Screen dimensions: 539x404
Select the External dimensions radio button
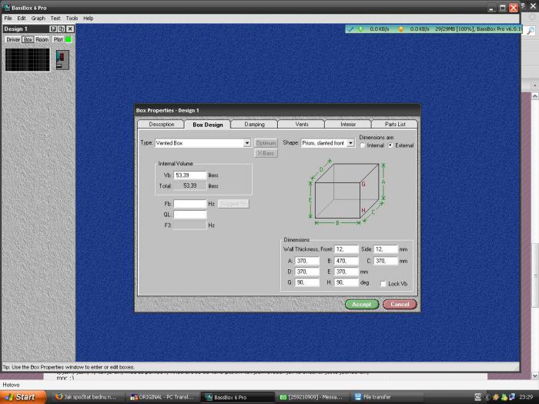[x=390, y=145]
